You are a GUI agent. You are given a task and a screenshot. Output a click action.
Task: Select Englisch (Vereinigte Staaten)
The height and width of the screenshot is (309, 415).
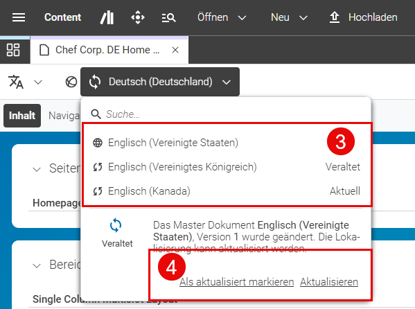click(x=227, y=143)
